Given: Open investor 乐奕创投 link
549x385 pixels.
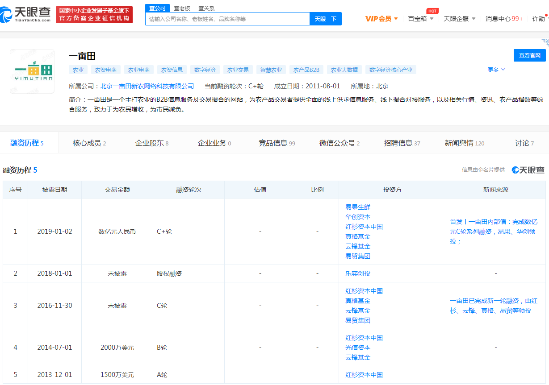Looking at the screenshot, I should tap(358, 273).
